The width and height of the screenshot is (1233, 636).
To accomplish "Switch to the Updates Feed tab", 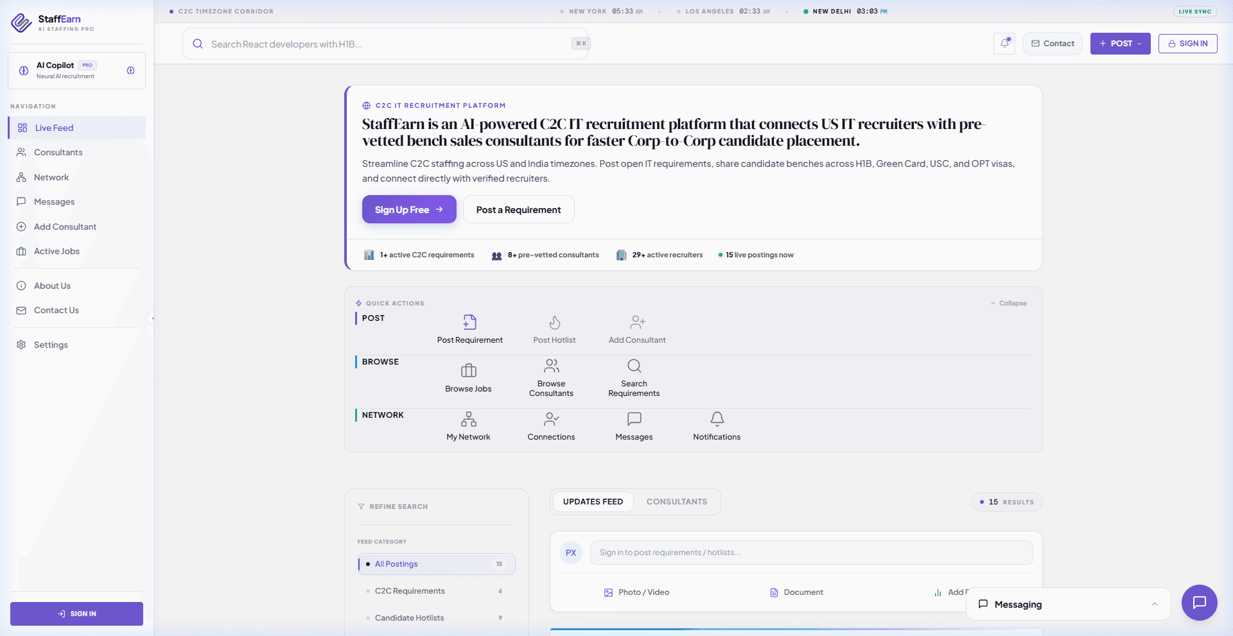I will [x=593, y=502].
